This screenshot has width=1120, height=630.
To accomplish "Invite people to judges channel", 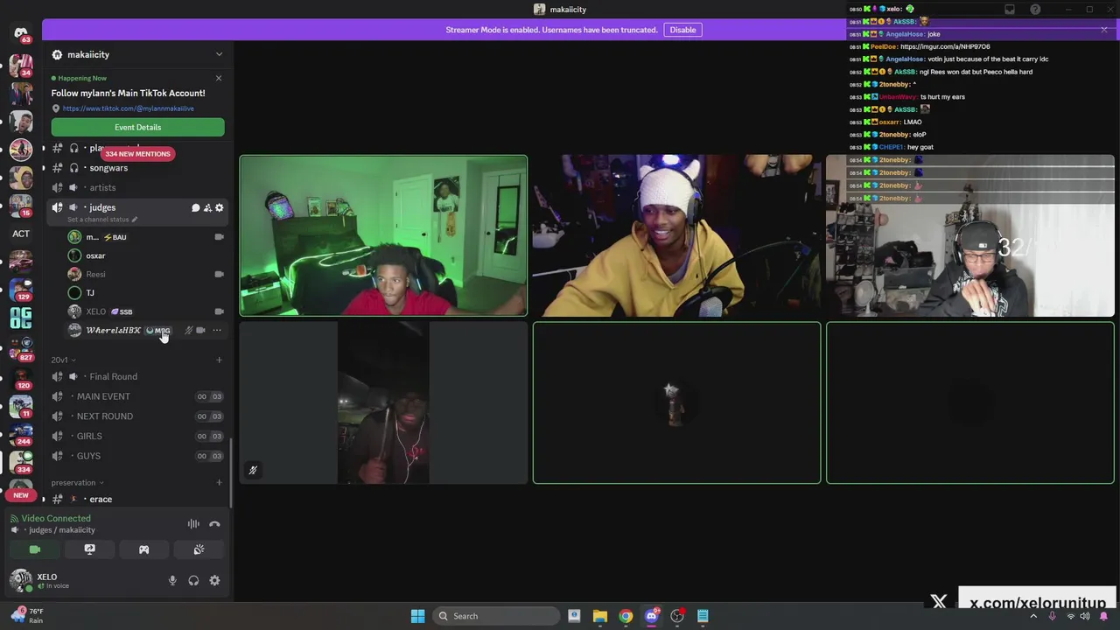I will (x=207, y=207).
